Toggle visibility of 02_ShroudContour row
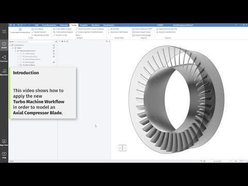The height and width of the screenshot is (186, 248). click(54, 56)
